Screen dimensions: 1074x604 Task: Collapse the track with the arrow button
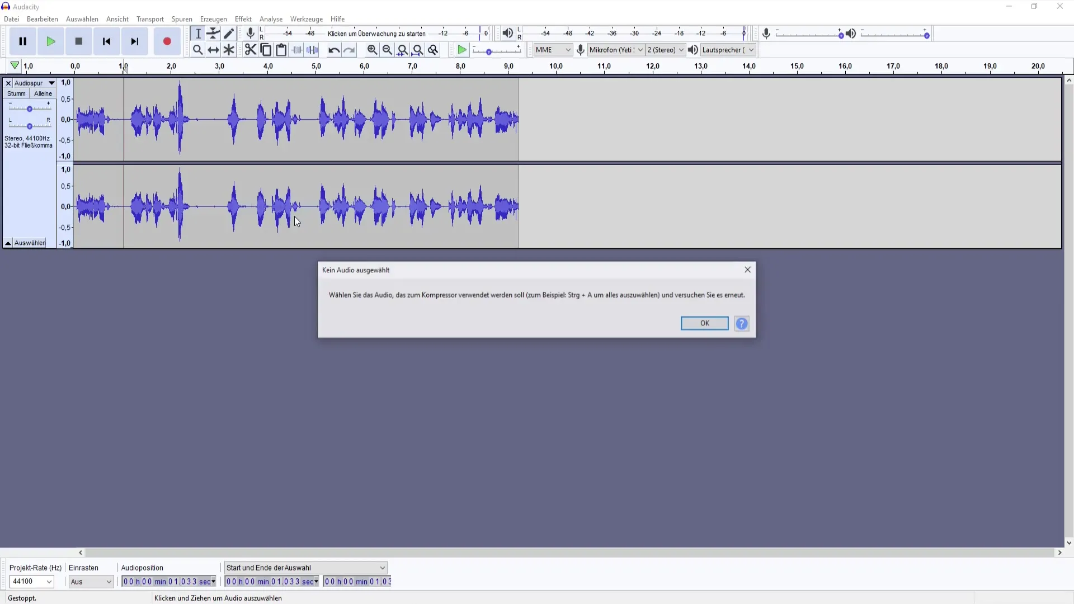[x=8, y=243]
